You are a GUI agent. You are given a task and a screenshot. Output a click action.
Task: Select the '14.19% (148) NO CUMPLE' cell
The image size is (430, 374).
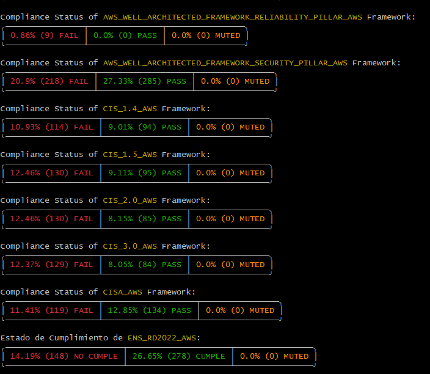pyautogui.click(x=64, y=356)
